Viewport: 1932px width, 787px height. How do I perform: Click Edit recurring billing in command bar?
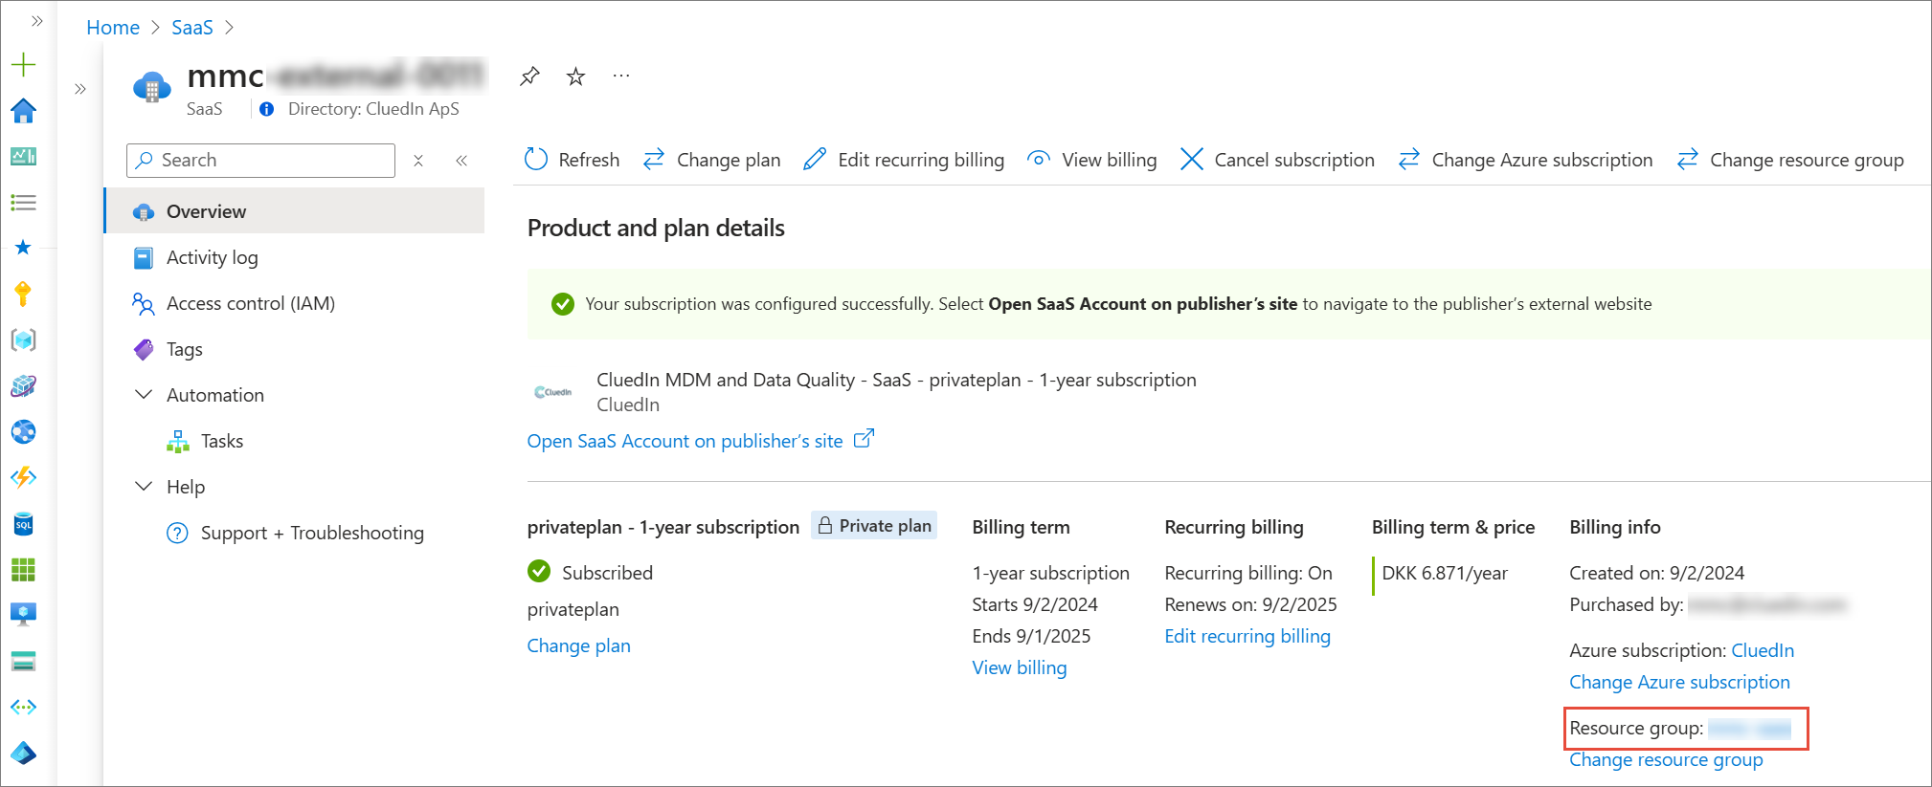904,160
